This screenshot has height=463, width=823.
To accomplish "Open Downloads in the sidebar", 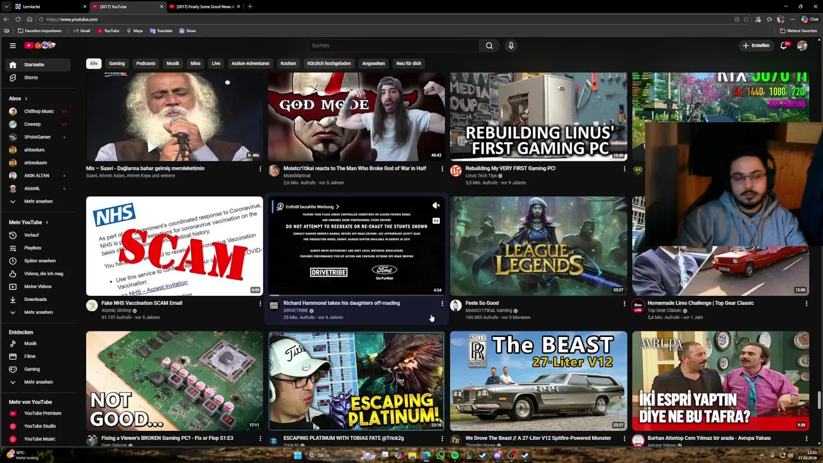I will (x=39, y=300).
